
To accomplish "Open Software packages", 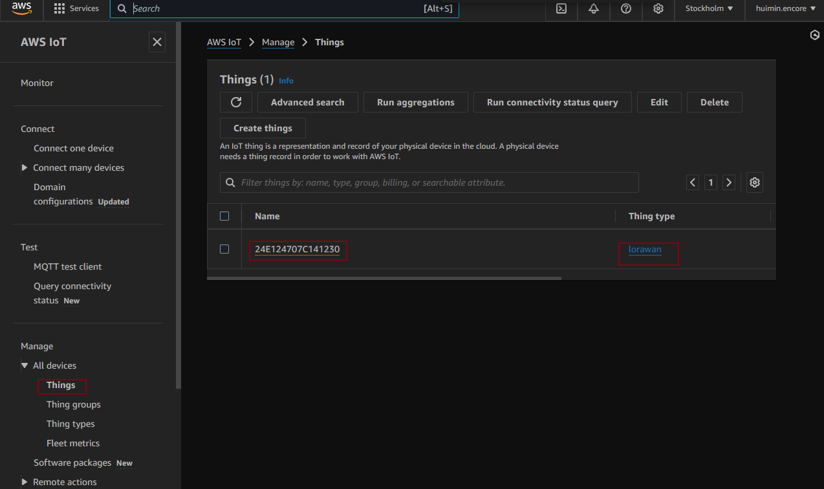I will pos(72,462).
